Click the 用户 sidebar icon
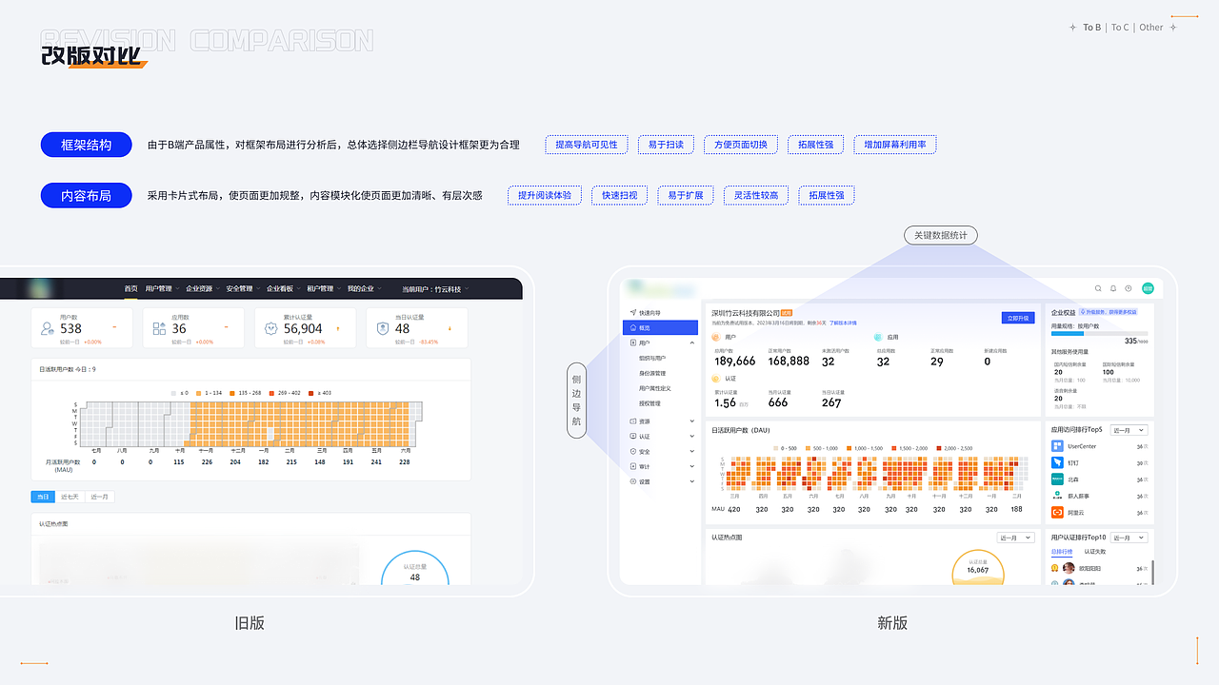The image size is (1219, 685). click(x=633, y=342)
